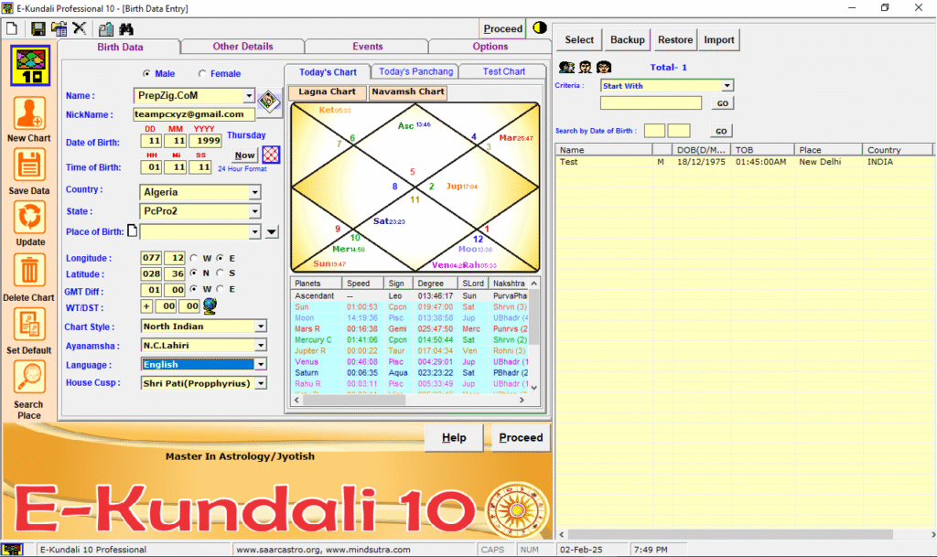Click the male face filter icon above Total-1
This screenshot has height=557, width=937.
(x=585, y=67)
